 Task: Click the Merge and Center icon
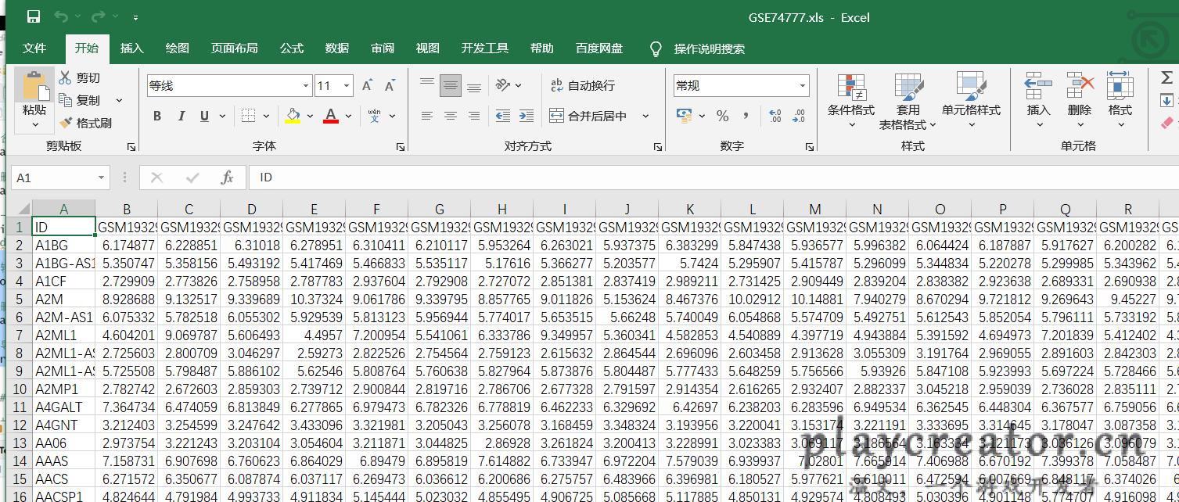pyautogui.click(x=557, y=116)
